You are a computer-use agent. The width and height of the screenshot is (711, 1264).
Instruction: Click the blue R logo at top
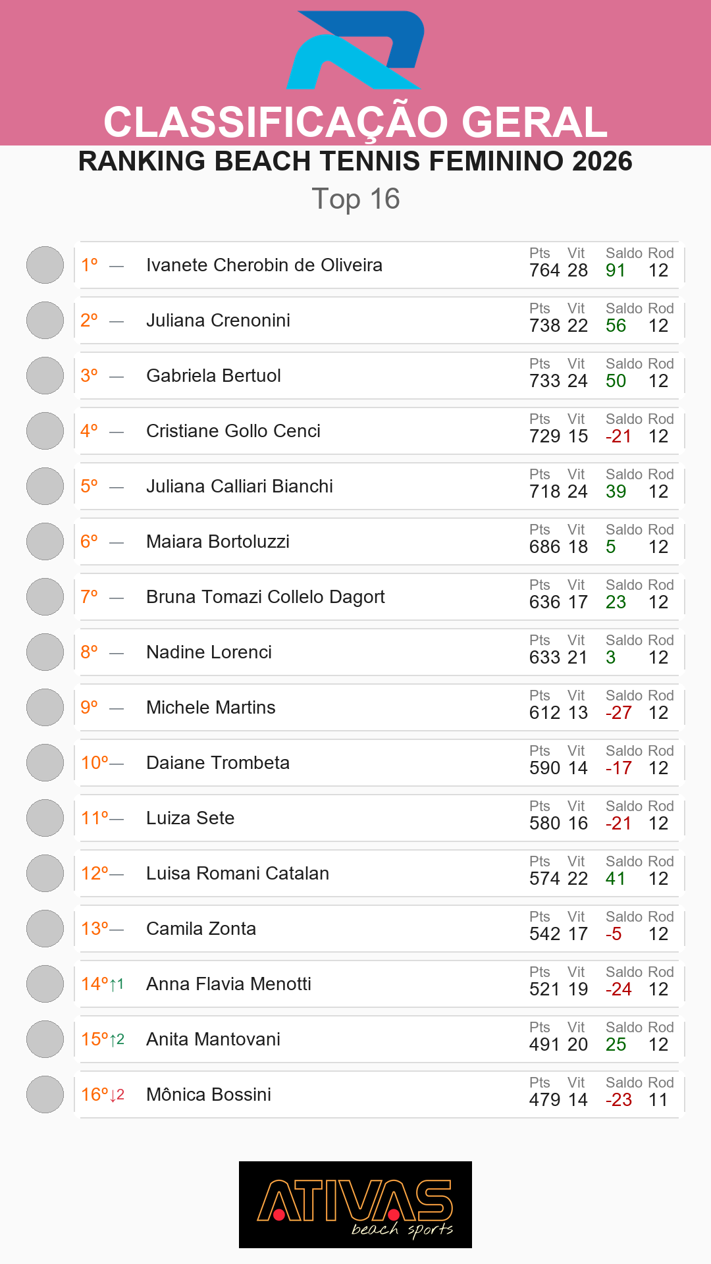point(355,50)
